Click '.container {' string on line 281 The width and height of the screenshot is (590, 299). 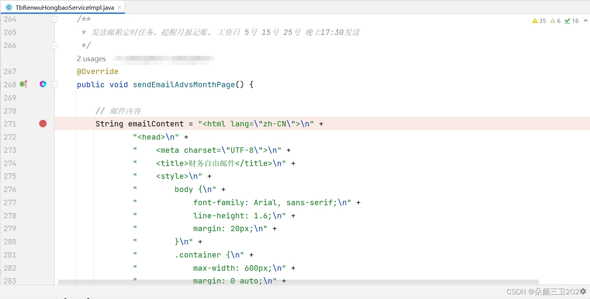point(203,255)
